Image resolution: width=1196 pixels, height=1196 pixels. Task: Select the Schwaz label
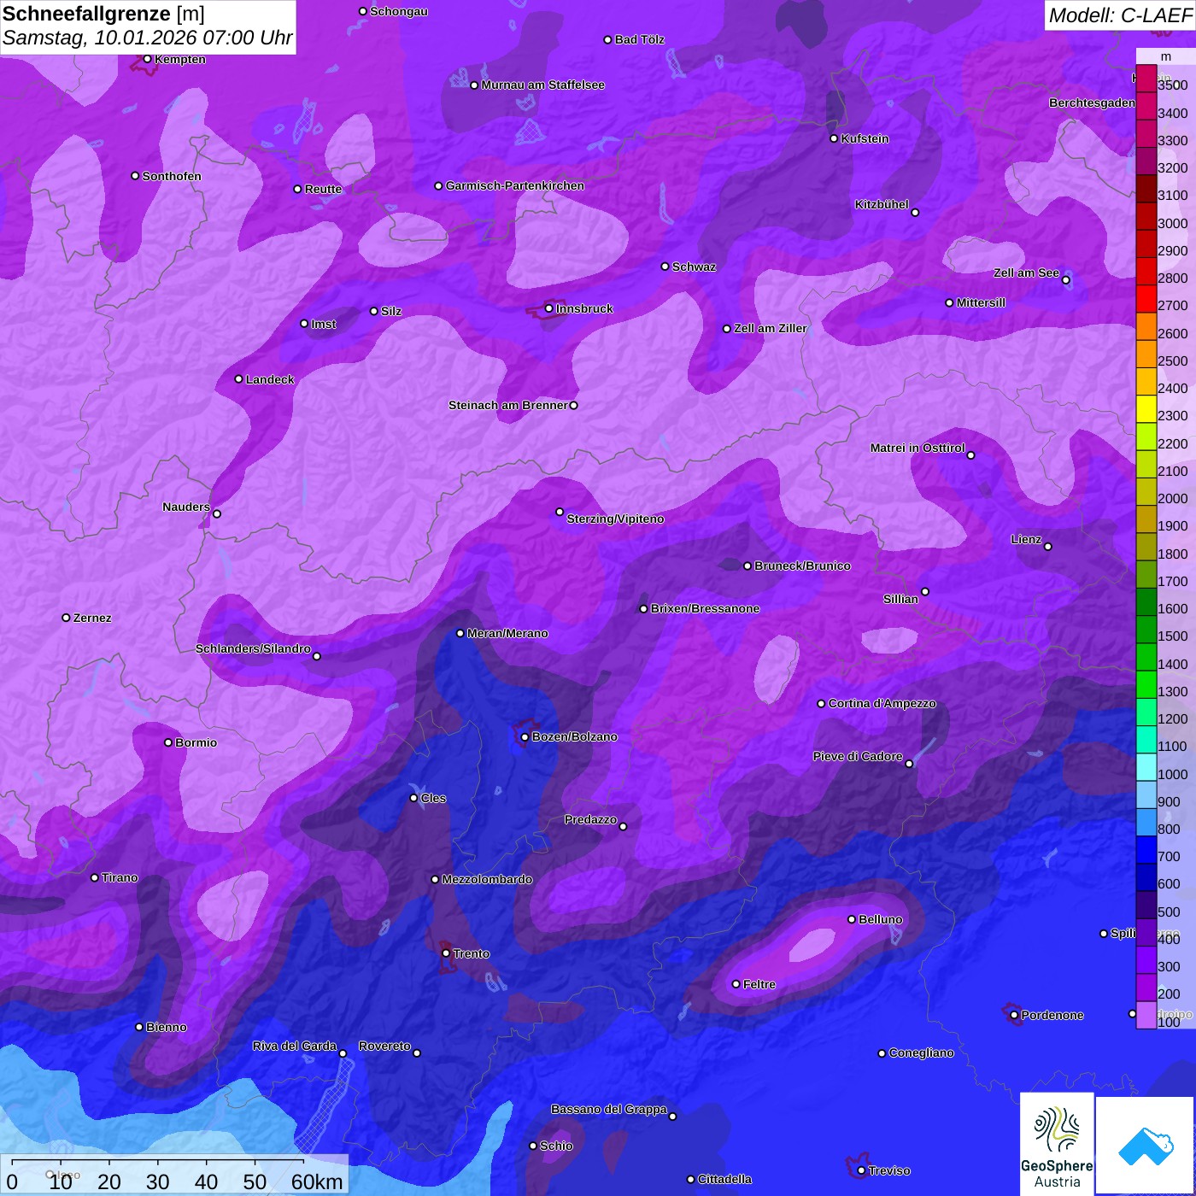pyautogui.click(x=694, y=267)
